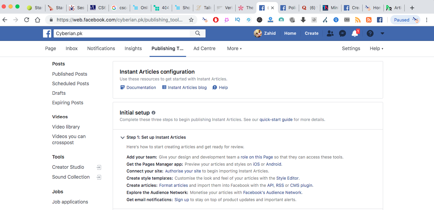Click the RSS feed extension icon
This screenshot has height=210, width=434.
coord(368,20)
